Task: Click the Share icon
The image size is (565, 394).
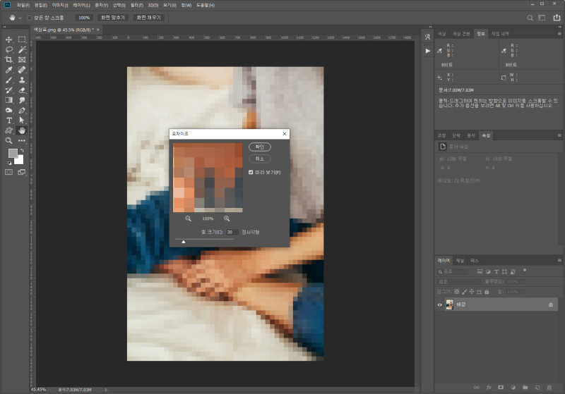Action: click(x=557, y=17)
